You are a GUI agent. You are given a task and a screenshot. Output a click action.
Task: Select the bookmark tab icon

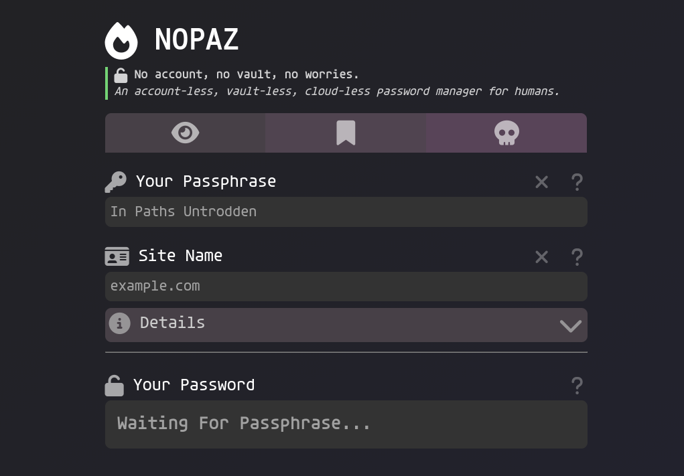346,133
